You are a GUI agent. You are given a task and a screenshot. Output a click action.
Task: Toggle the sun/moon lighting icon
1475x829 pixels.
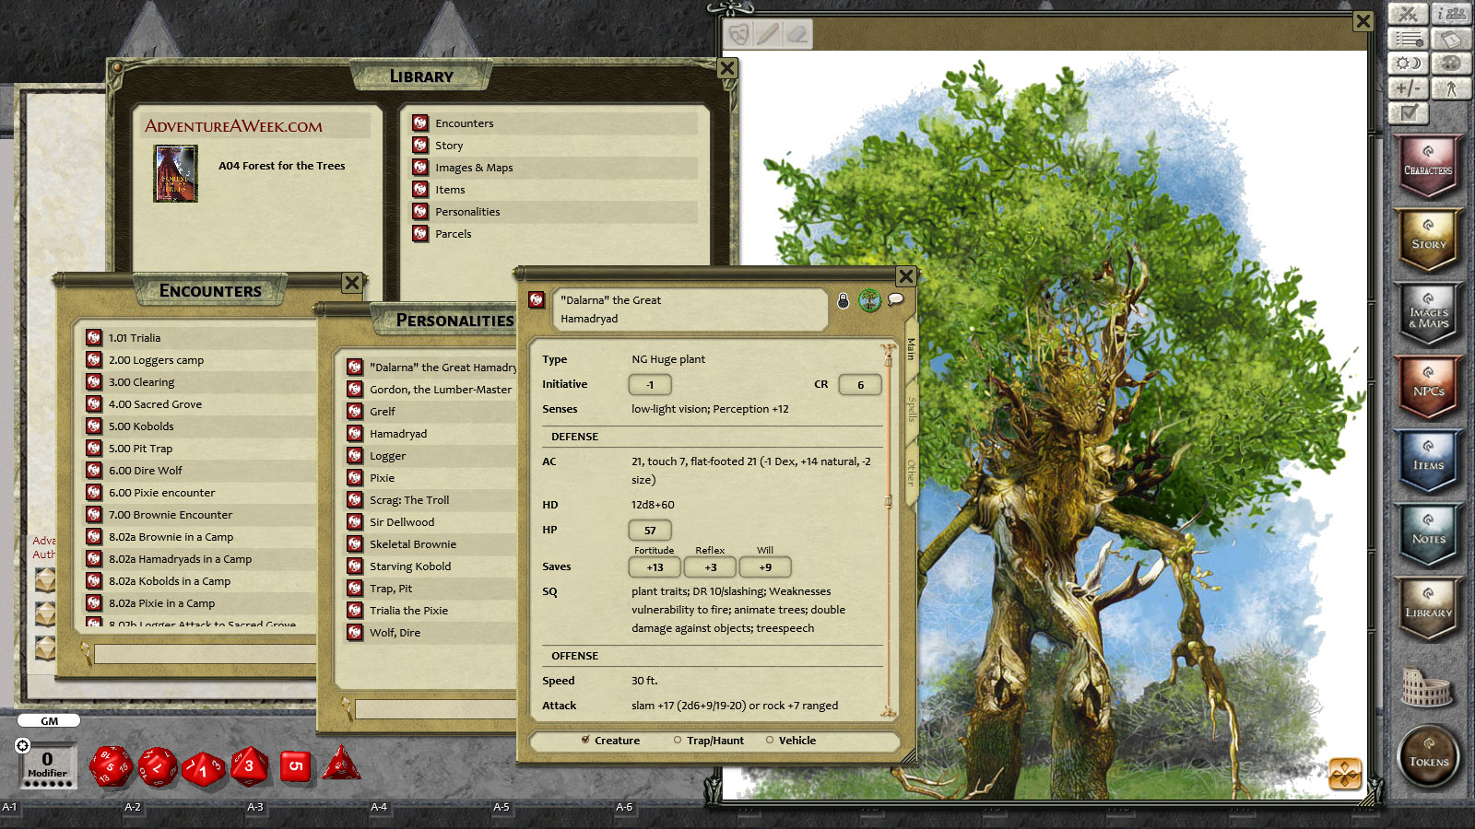(x=1408, y=63)
